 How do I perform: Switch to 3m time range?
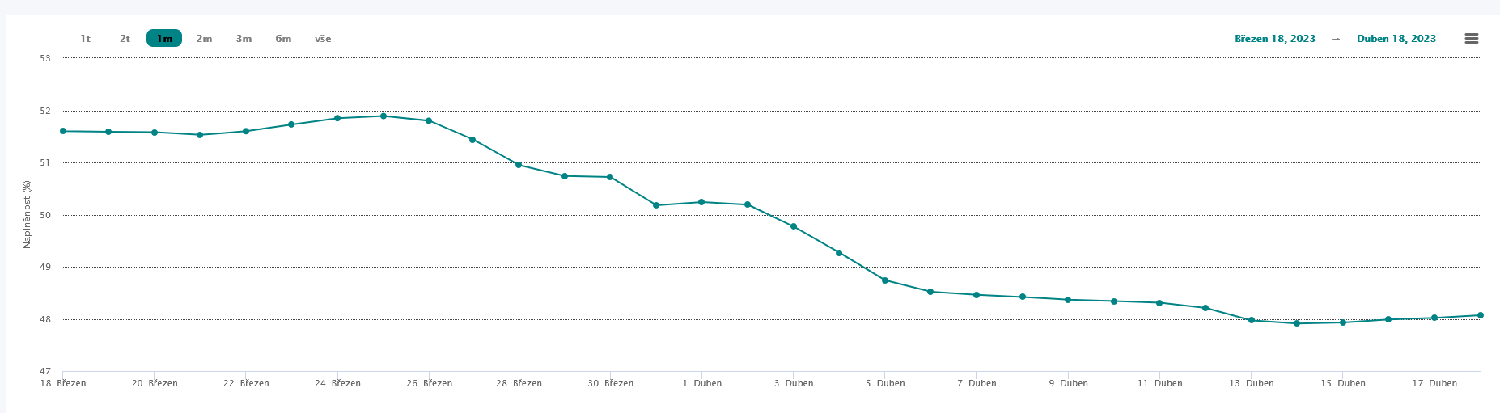click(x=244, y=39)
